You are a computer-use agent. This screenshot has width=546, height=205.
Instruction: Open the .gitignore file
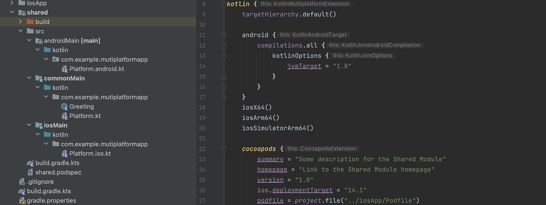40,182
